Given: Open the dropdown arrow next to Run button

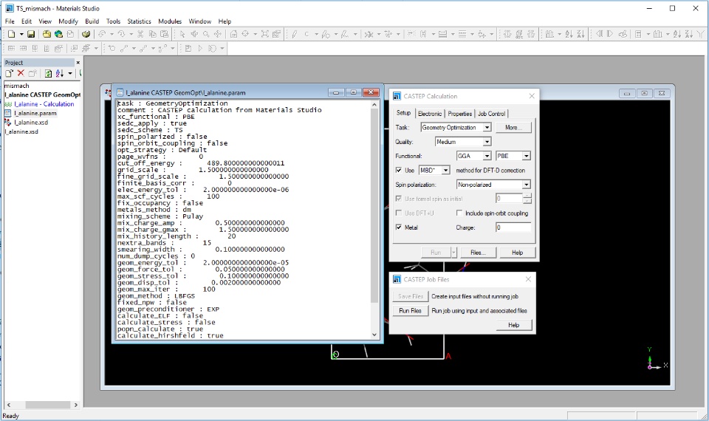Looking at the screenshot, I should point(453,253).
